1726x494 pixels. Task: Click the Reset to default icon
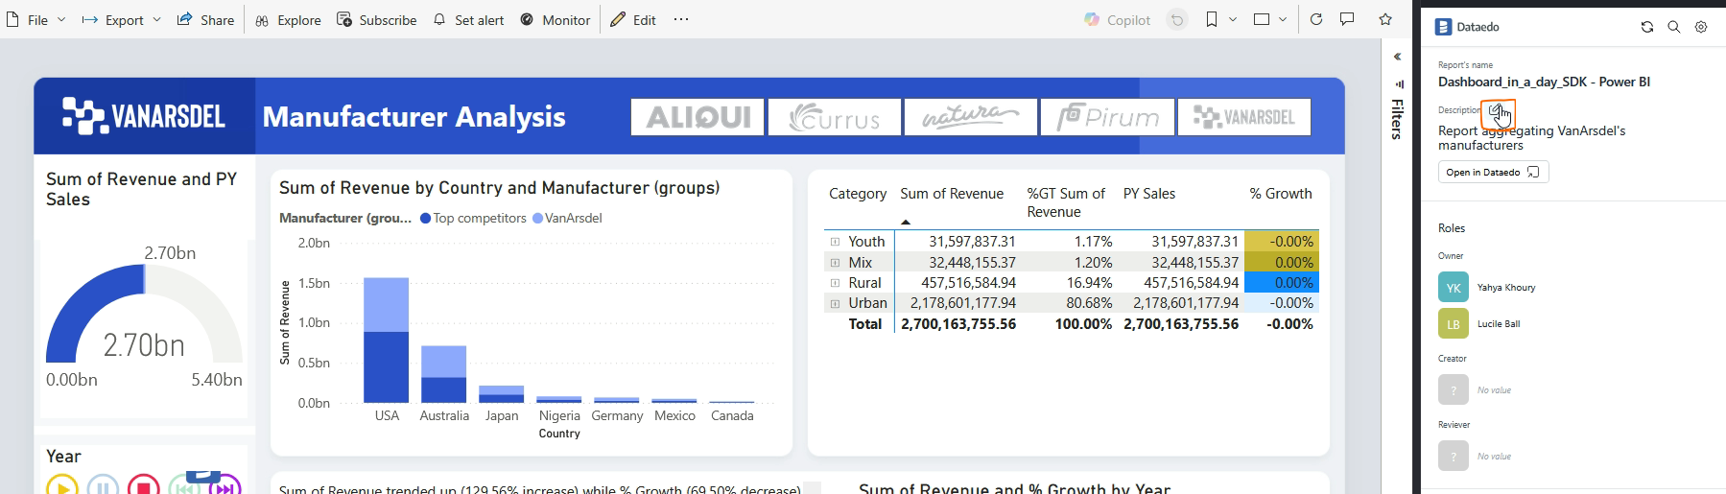tap(1177, 19)
